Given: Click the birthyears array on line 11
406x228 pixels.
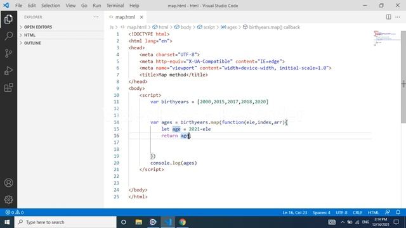Looking at the screenshot, I should [x=233, y=102].
